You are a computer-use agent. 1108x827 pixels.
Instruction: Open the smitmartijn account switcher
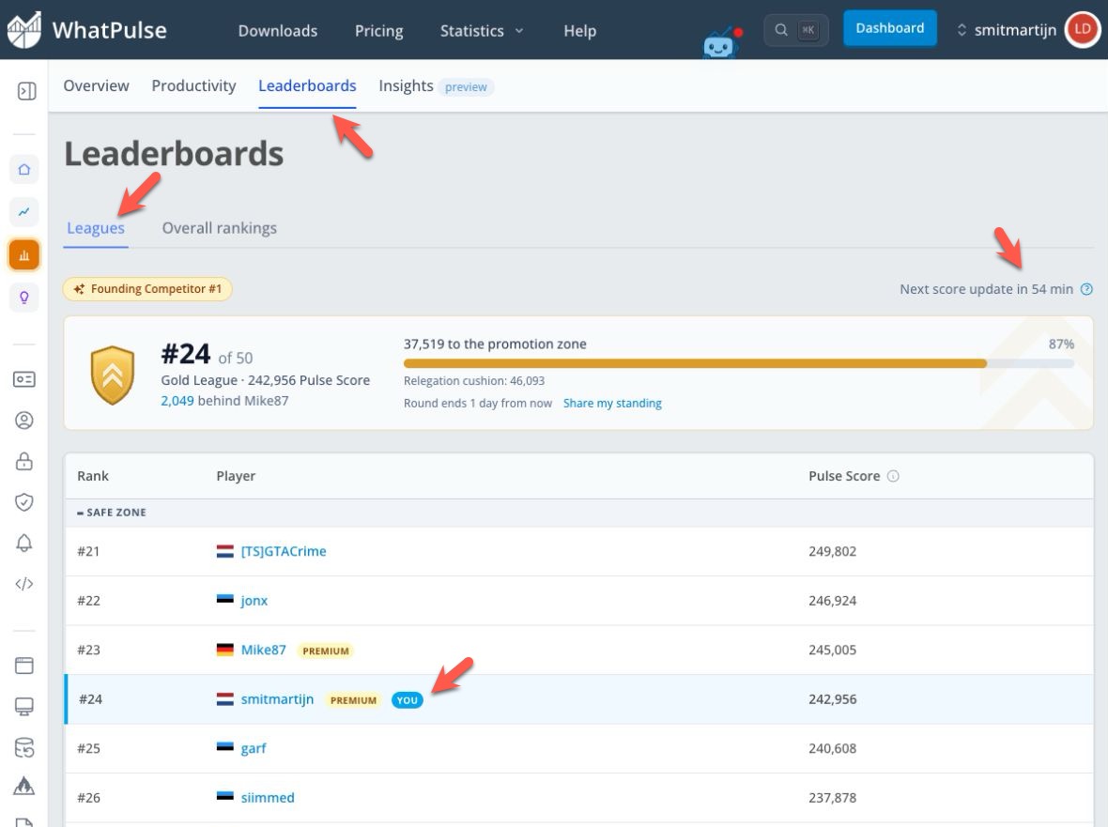[x=1007, y=30]
